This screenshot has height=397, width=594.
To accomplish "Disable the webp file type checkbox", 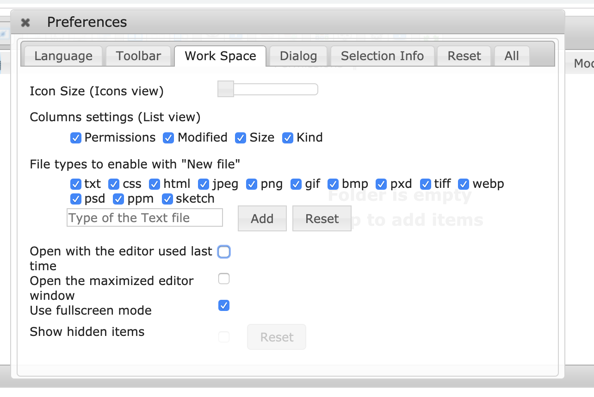I will pos(463,184).
